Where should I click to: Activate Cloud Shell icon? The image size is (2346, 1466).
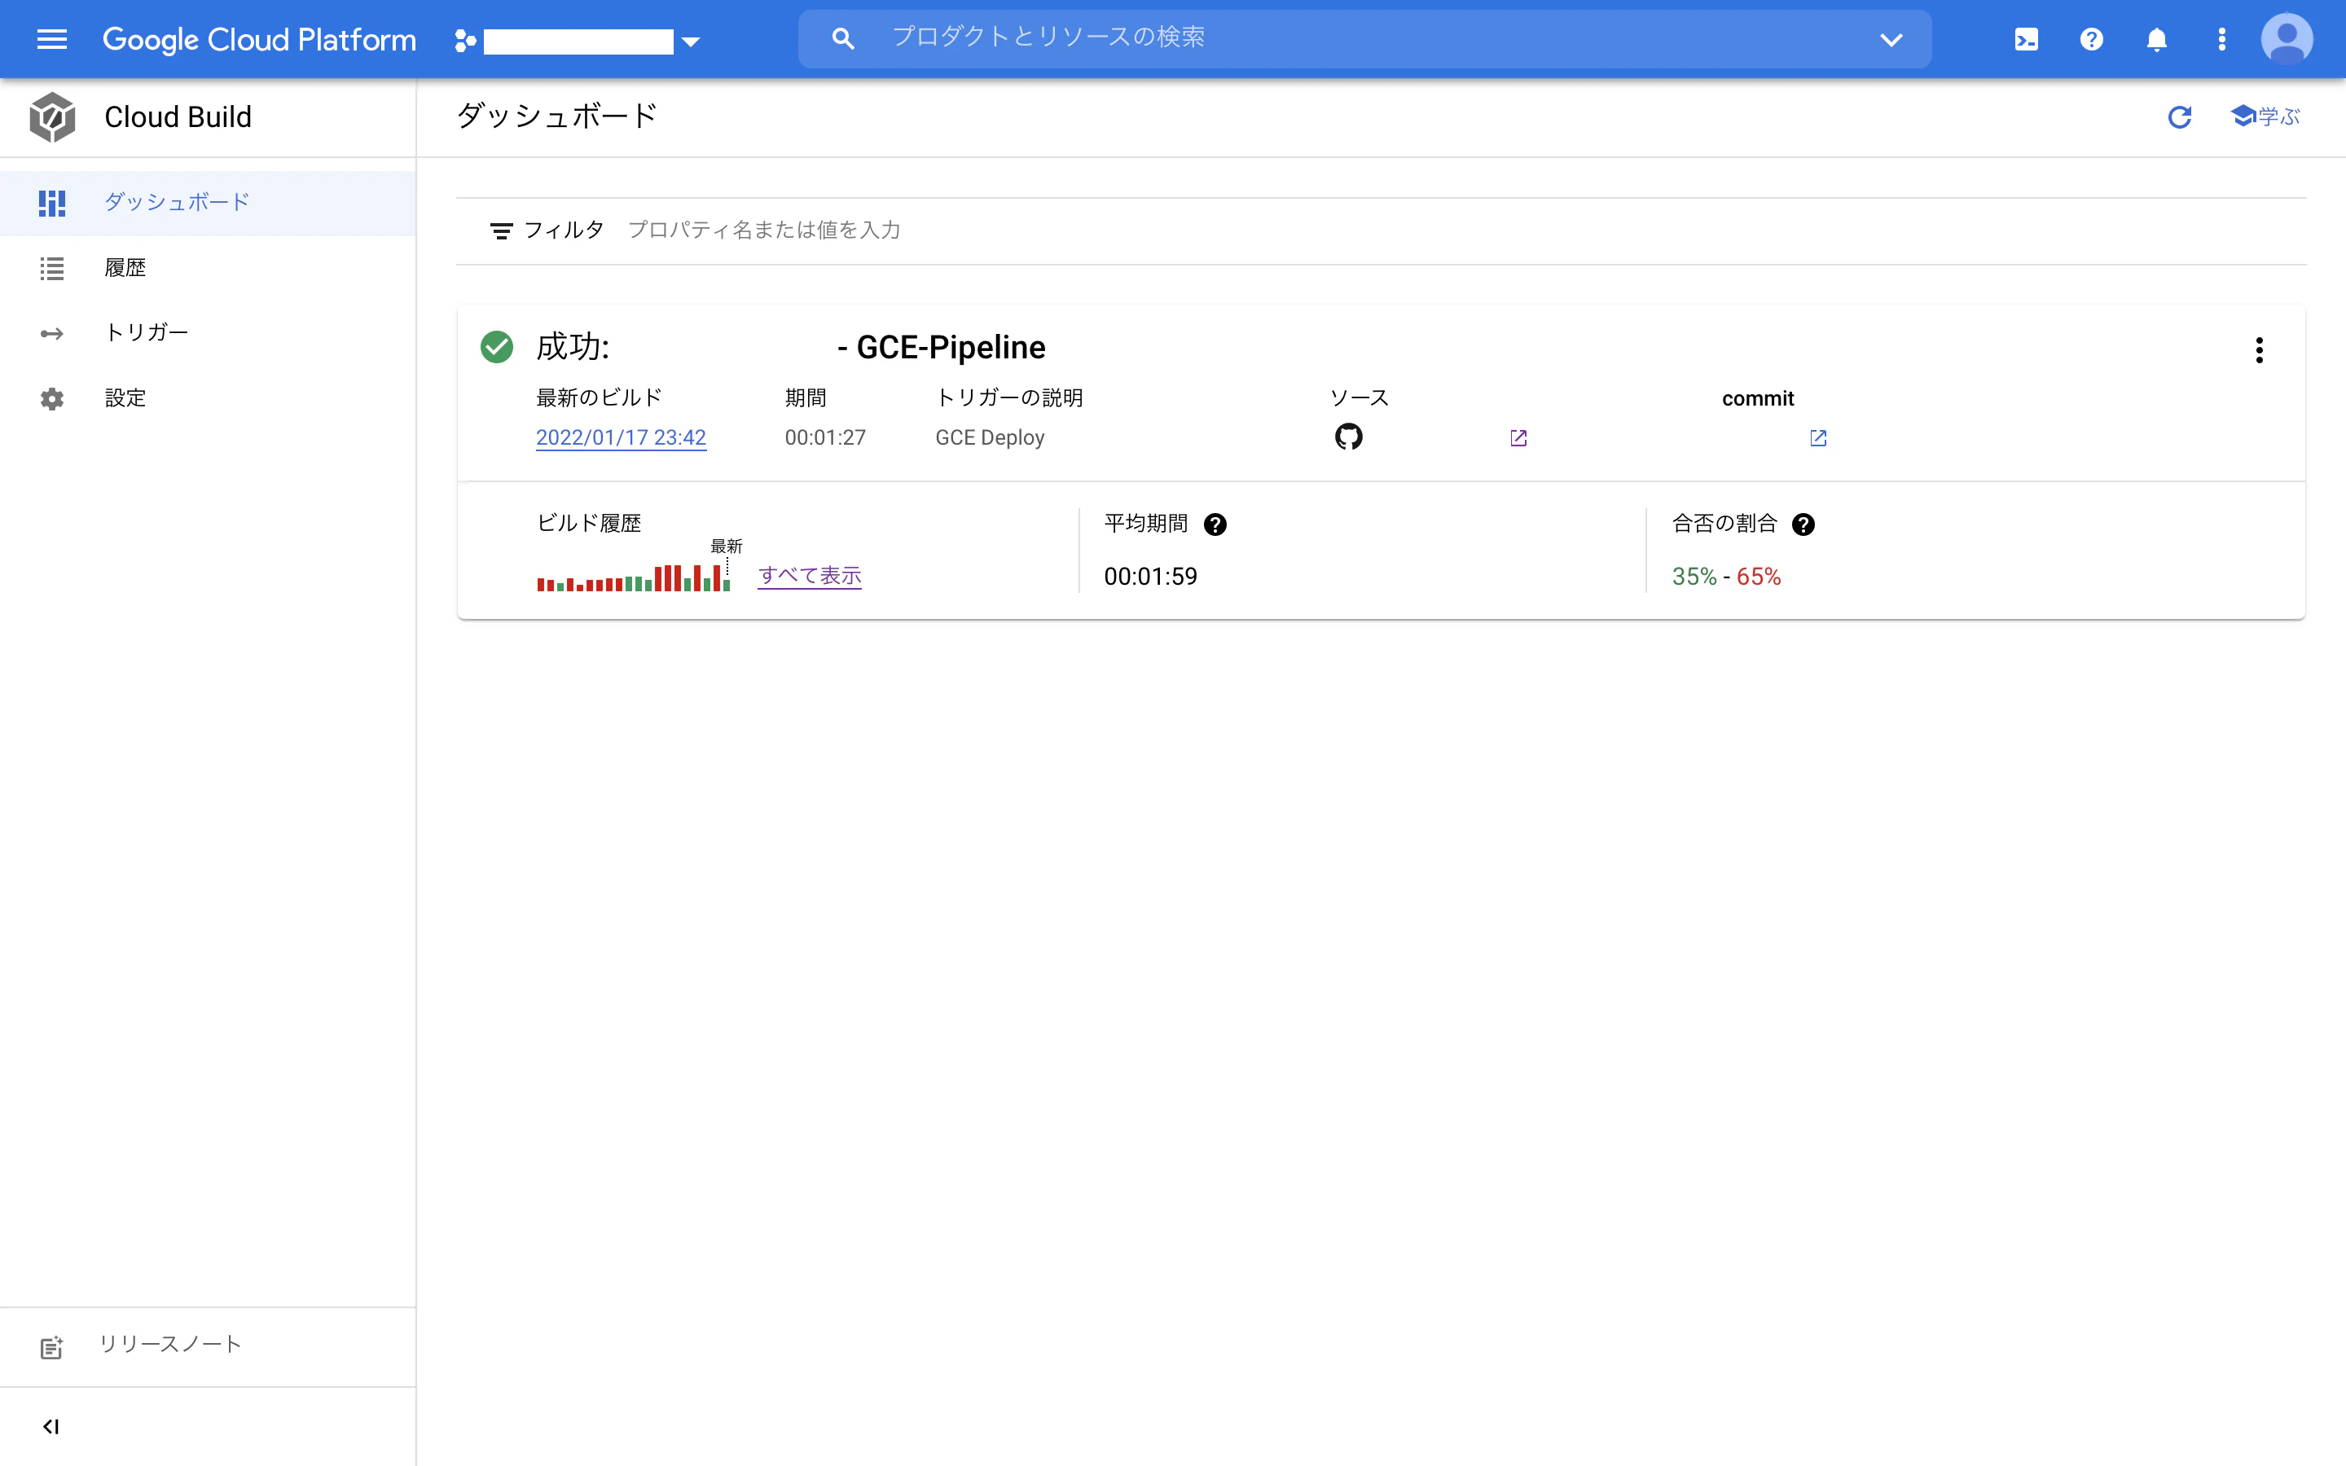pos(2026,39)
